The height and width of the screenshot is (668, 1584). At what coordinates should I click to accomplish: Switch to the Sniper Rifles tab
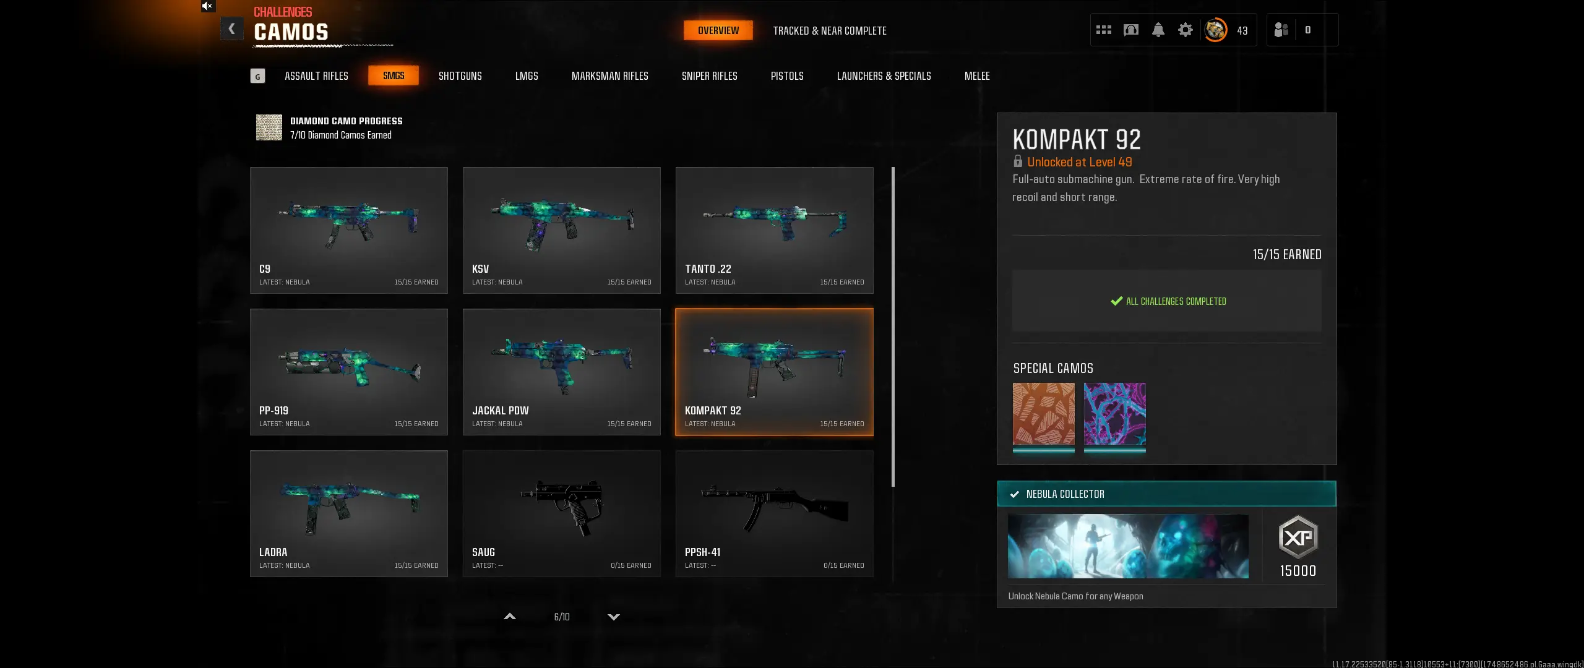[709, 75]
